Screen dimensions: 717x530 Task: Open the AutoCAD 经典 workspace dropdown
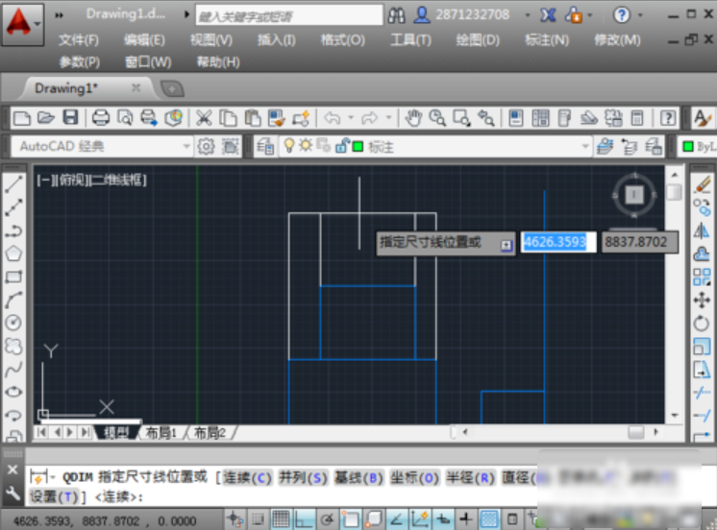(x=186, y=147)
